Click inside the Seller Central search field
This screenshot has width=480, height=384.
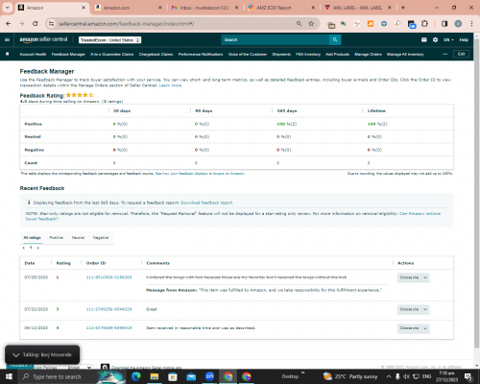(276, 39)
